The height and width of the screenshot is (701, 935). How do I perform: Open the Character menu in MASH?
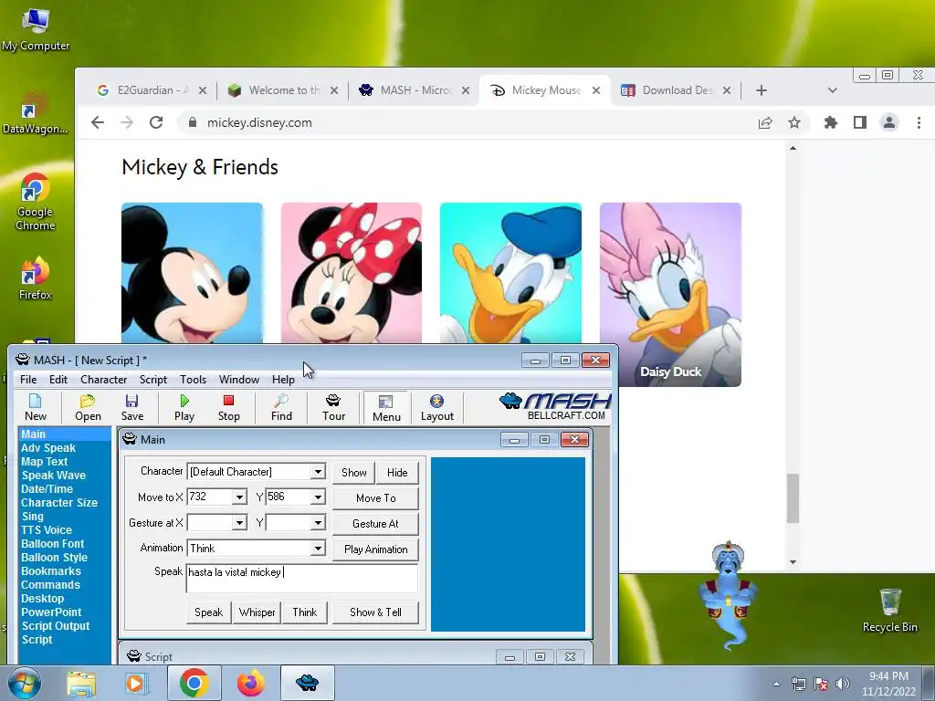coord(104,380)
